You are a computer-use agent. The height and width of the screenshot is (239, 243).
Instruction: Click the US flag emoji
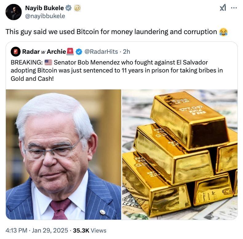(48, 63)
